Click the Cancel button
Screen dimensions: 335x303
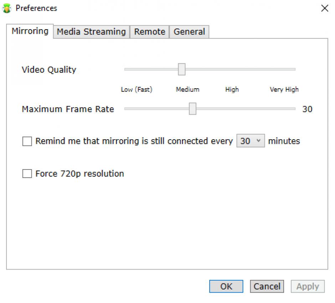point(267,286)
